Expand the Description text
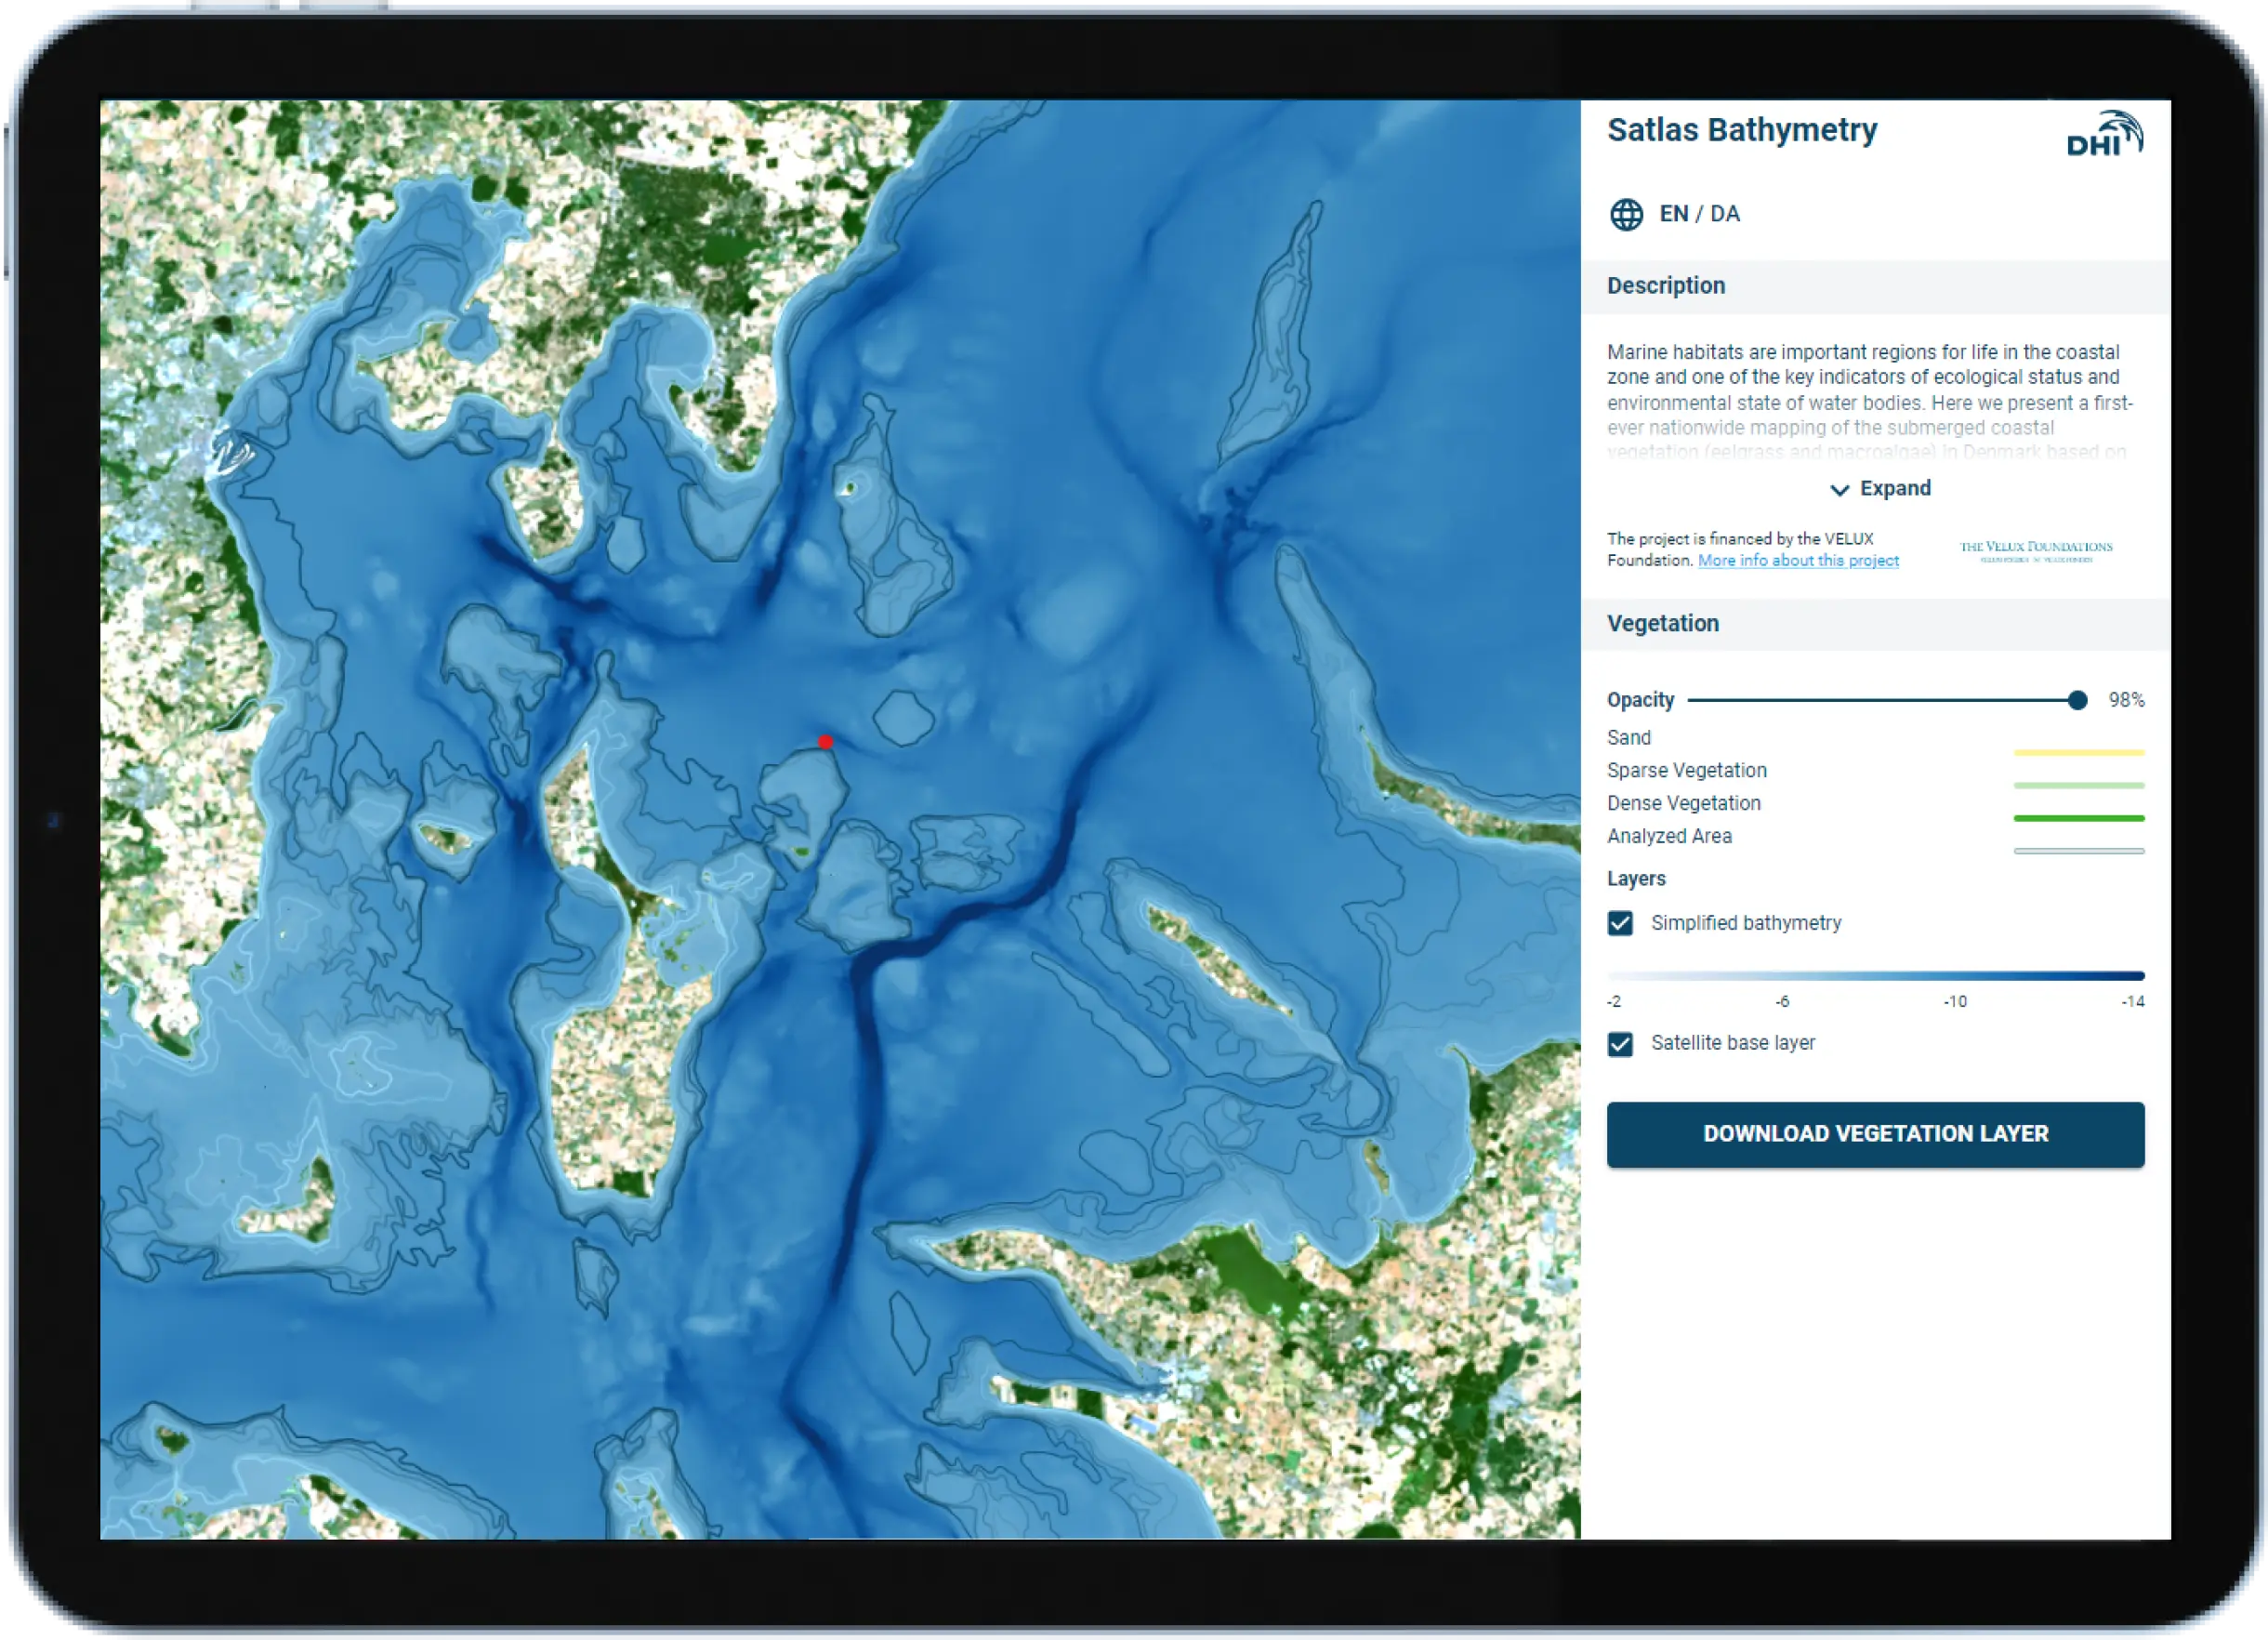Image resolution: width=2268 pixels, height=1640 pixels. 1894,489
